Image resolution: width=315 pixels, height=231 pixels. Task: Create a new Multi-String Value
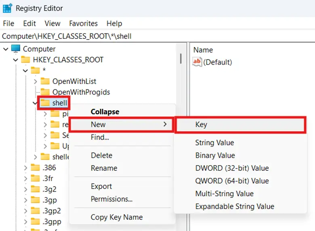coord(240,193)
